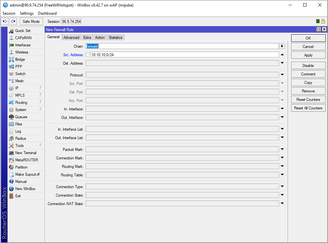This screenshot has height=243, width=328.
Task: Expand the IP submenu
Action: (41, 88)
